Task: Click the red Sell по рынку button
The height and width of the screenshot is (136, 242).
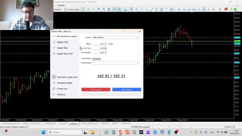Action: coord(96,90)
